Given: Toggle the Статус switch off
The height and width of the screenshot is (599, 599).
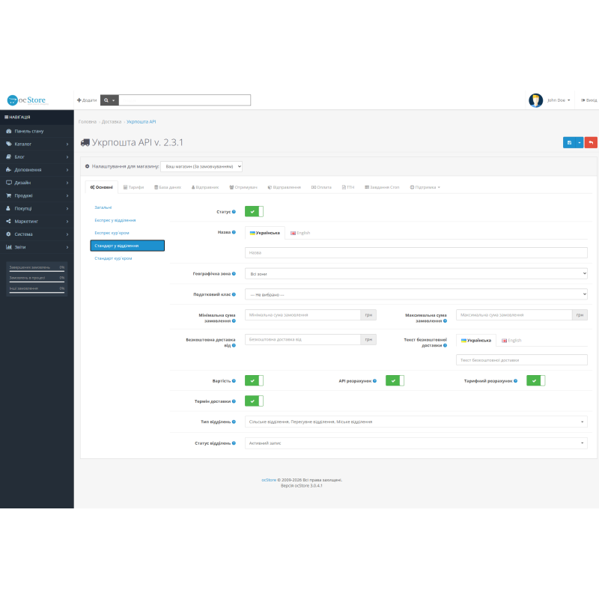Looking at the screenshot, I should (x=254, y=211).
